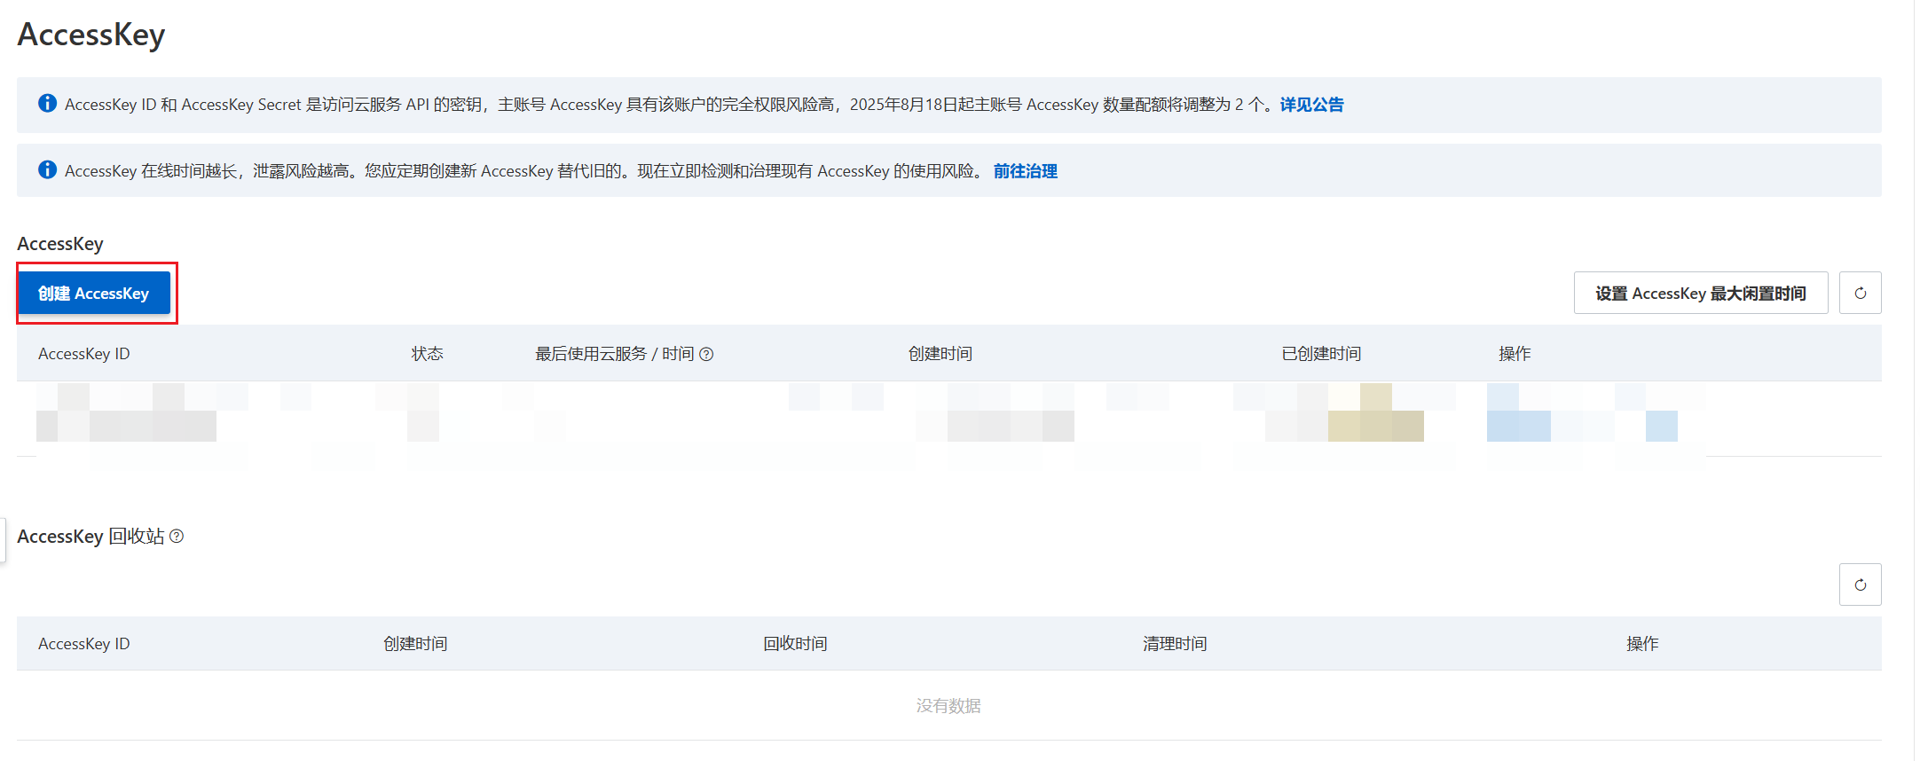Click the 没有数据 empty placeholder
Viewport: 1920px width, 761px height.
[948, 706]
